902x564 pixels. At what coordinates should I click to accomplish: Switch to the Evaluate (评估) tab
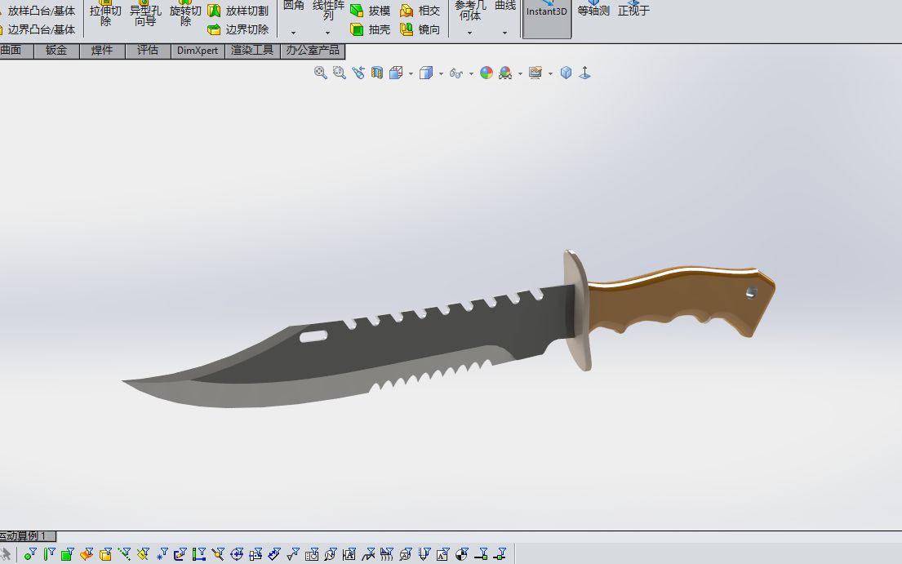tap(148, 51)
